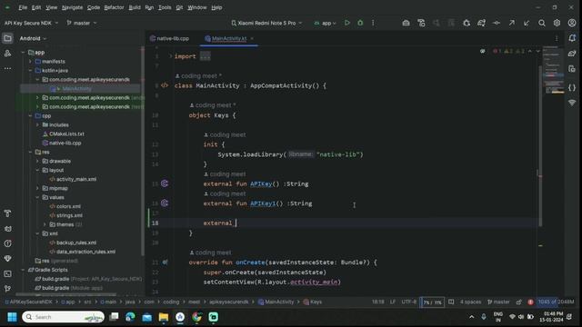Viewport: 582px width, 327px height.
Task: Collapse the cpp folder
Action: point(30,115)
